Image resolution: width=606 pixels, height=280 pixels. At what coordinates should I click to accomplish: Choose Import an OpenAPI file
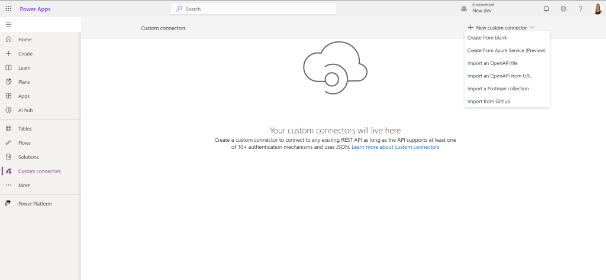coord(492,63)
